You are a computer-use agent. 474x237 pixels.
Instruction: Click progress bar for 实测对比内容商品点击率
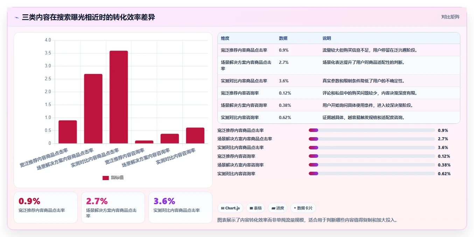click(x=372, y=148)
